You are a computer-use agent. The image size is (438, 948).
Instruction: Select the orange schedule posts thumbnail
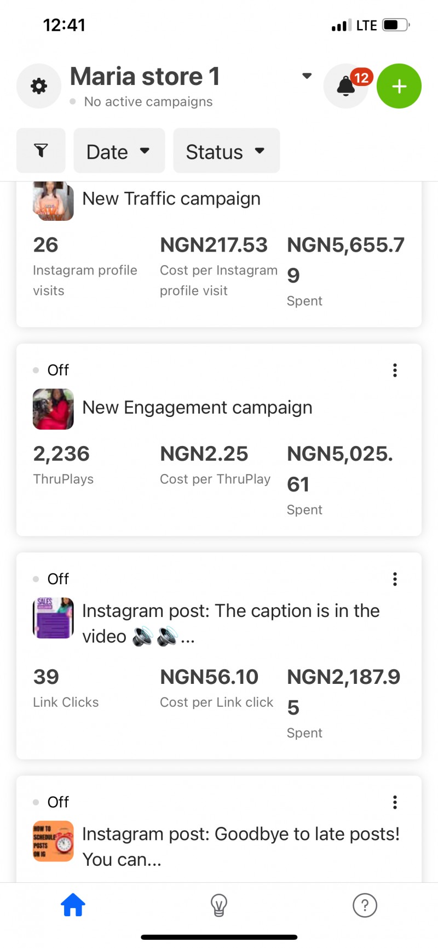click(x=53, y=841)
